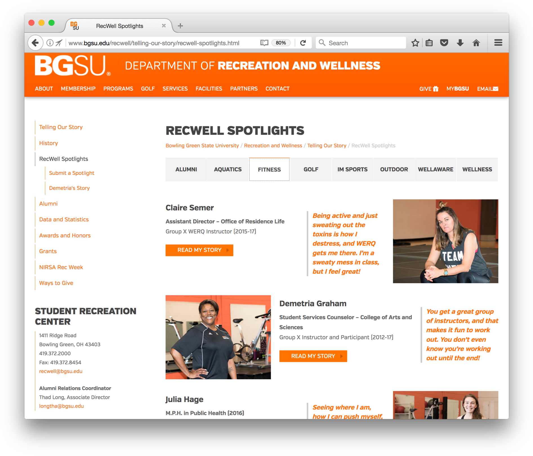Close the RecWell Spotlights tab
Image resolution: width=533 pixels, height=456 pixels.
[x=164, y=26]
